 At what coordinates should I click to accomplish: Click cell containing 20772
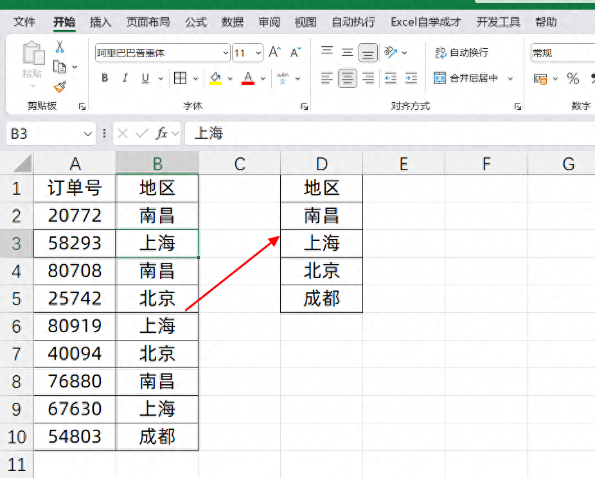pos(75,215)
